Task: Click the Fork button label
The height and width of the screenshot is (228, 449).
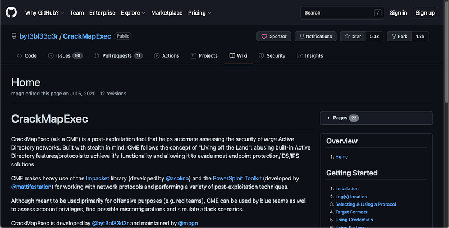Action: coord(399,36)
